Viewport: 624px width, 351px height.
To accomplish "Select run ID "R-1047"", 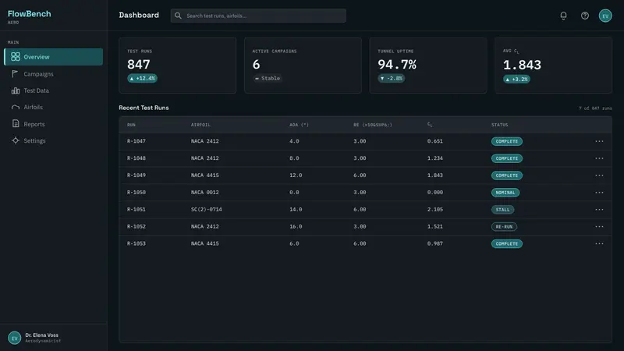I will coord(136,141).
